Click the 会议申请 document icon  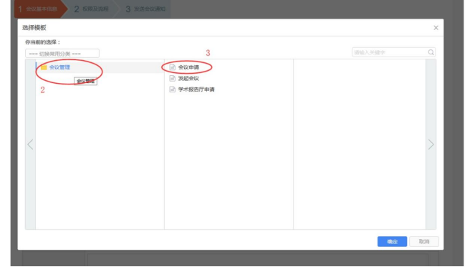(x=173, y=67)
